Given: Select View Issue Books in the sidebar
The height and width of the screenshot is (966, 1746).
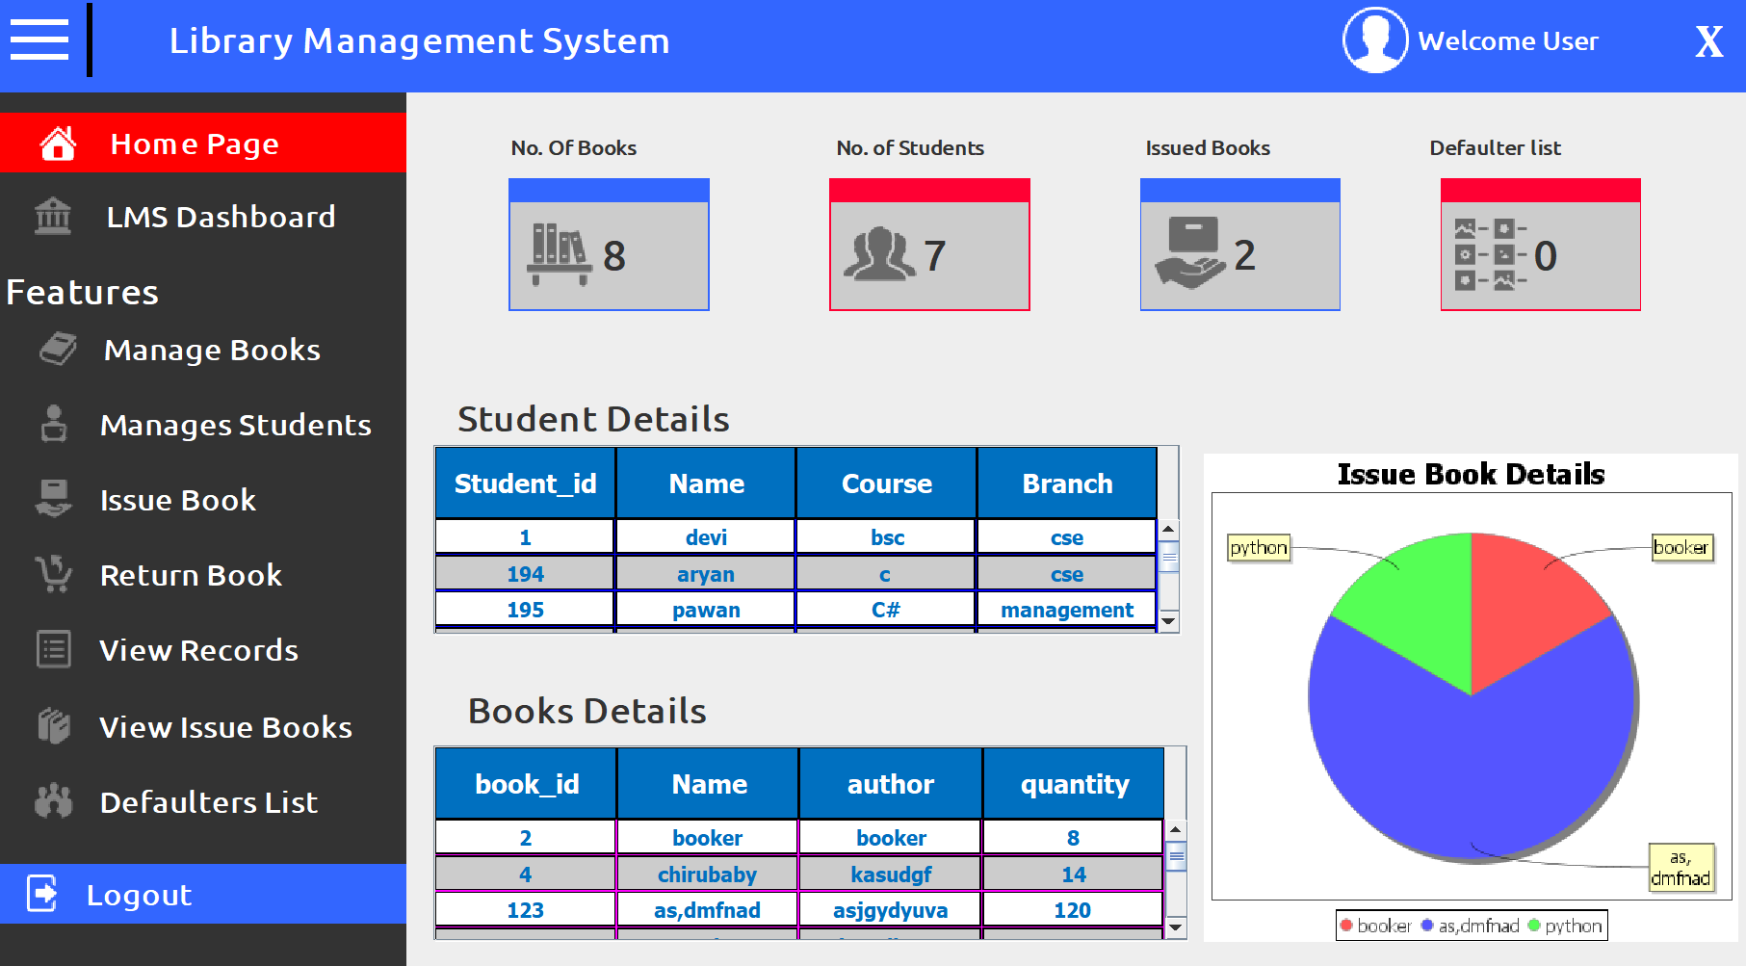Looking at the screenshot, I should click(225, 726).
